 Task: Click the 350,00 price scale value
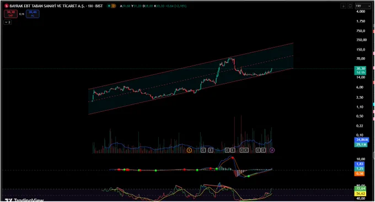pos(361,40)
